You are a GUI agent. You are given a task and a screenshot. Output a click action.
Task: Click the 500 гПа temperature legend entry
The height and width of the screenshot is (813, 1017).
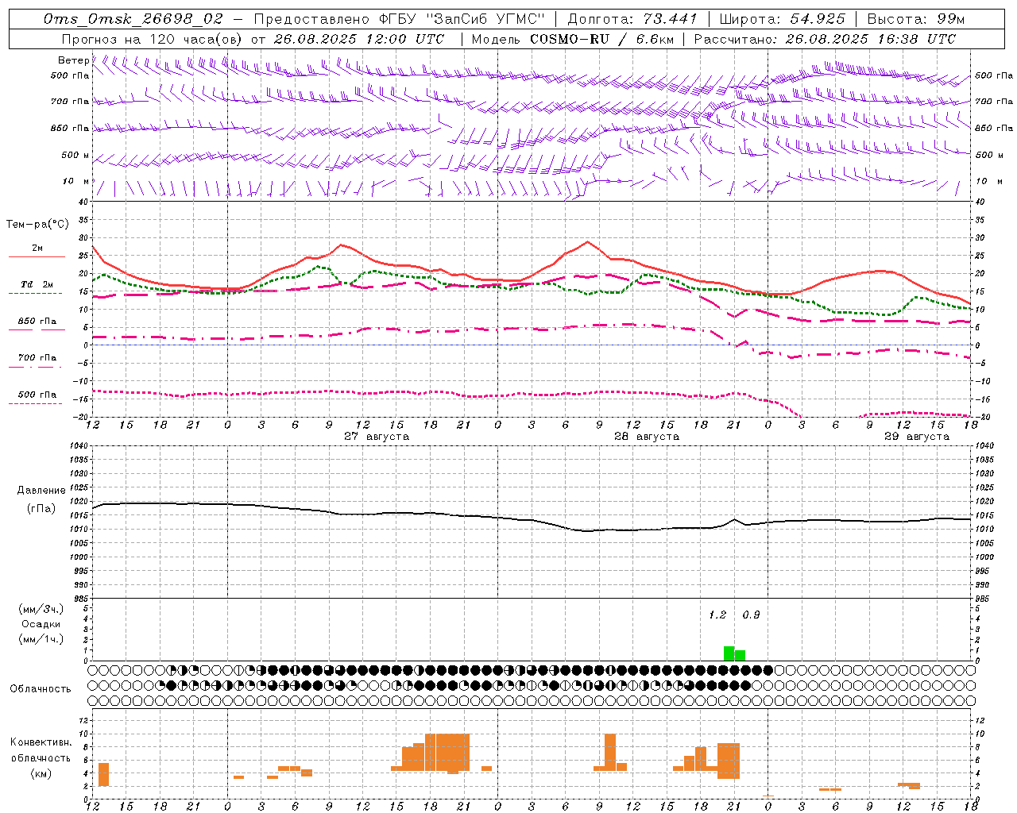[x=37, y=395]
